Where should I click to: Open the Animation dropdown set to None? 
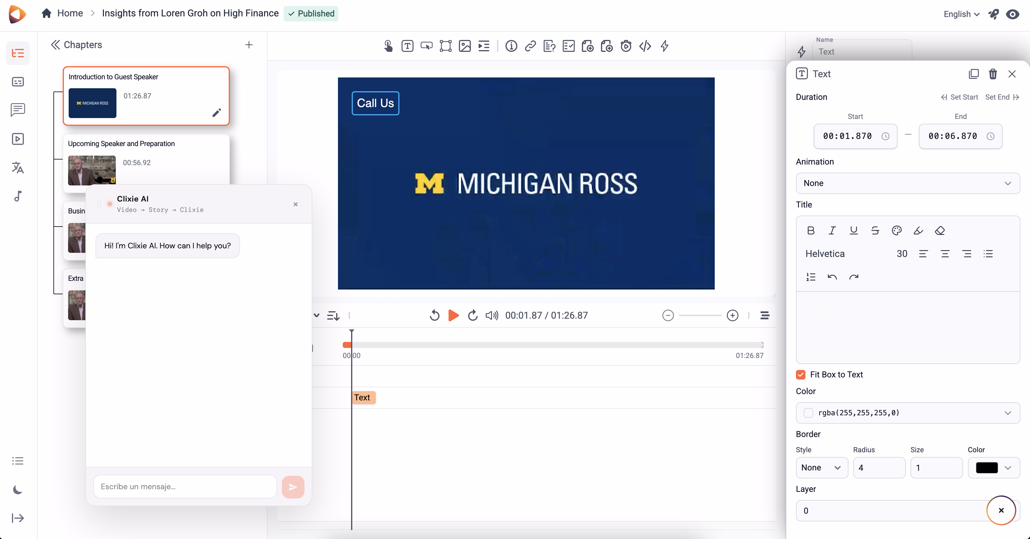(x=908, y=183)
